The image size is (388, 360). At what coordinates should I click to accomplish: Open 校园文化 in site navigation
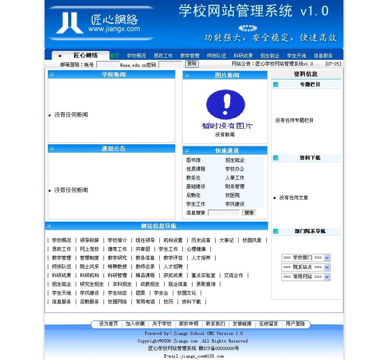click(186, 293)
